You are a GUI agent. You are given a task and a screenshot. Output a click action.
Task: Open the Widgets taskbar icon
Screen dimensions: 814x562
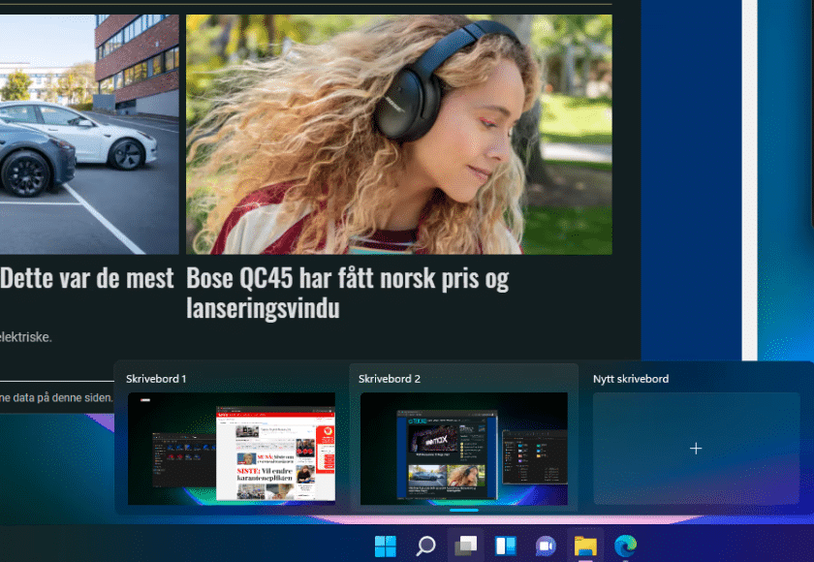tap(506, 546)
